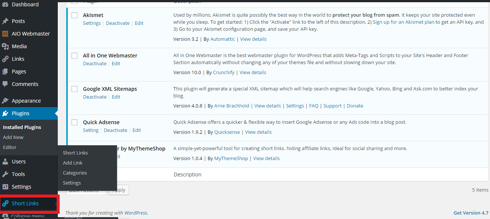Select Installed Plugins submenu item
The image size is (490, 219).
tap(22, 127)
